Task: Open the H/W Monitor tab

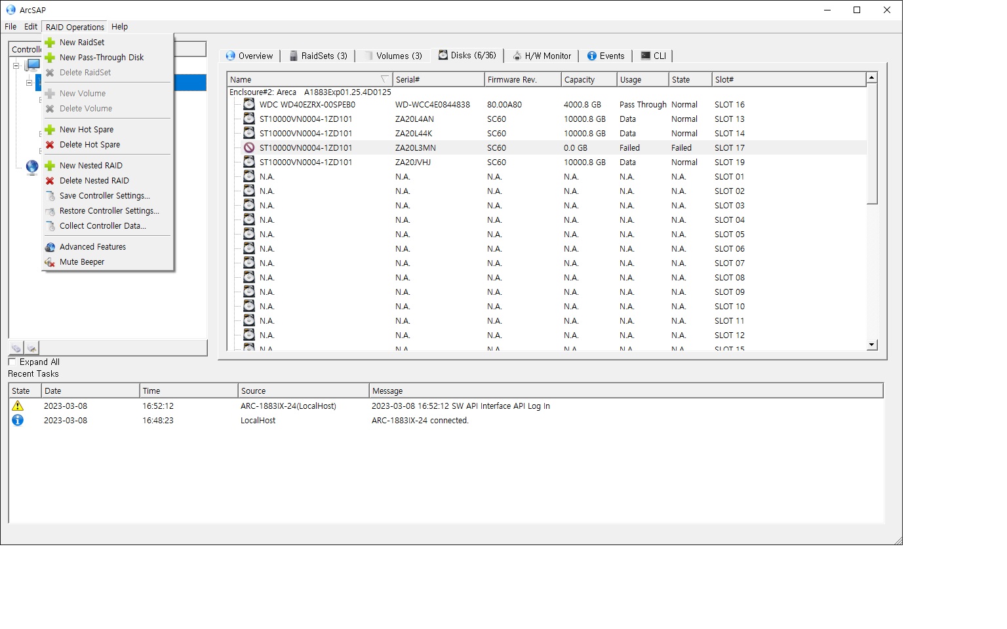Action: point(542,56)
